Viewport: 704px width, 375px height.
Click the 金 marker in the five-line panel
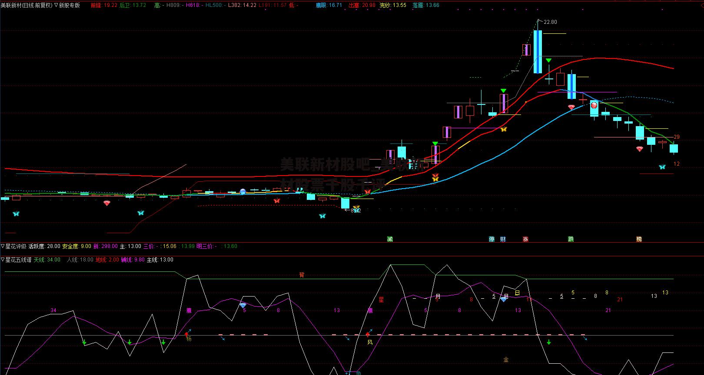tap(506, 359)
